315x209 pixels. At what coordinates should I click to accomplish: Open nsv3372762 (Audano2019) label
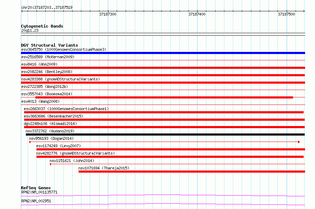pos(50,131)
